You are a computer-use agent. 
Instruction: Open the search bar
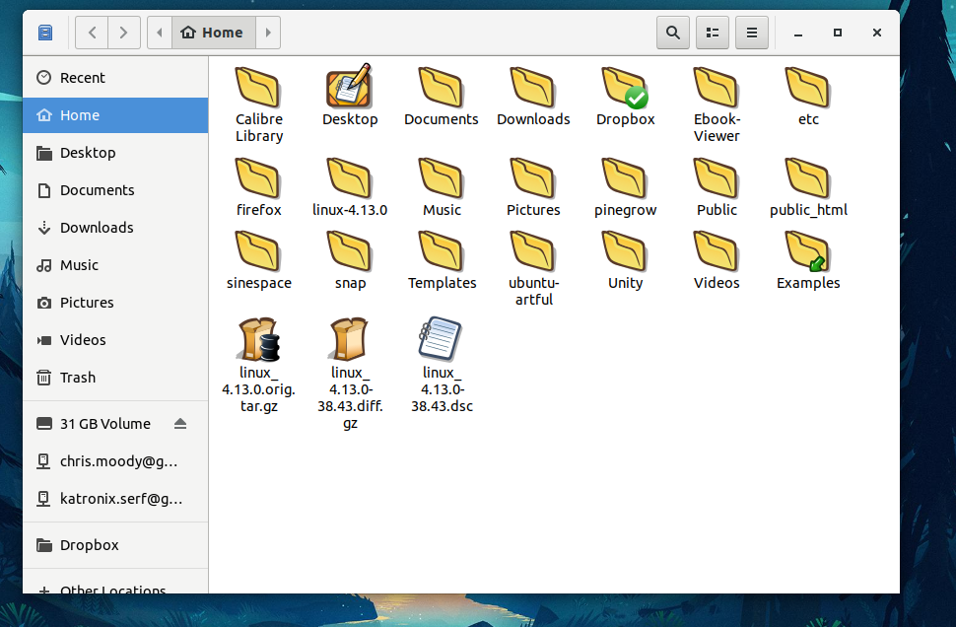pos(672,32)
